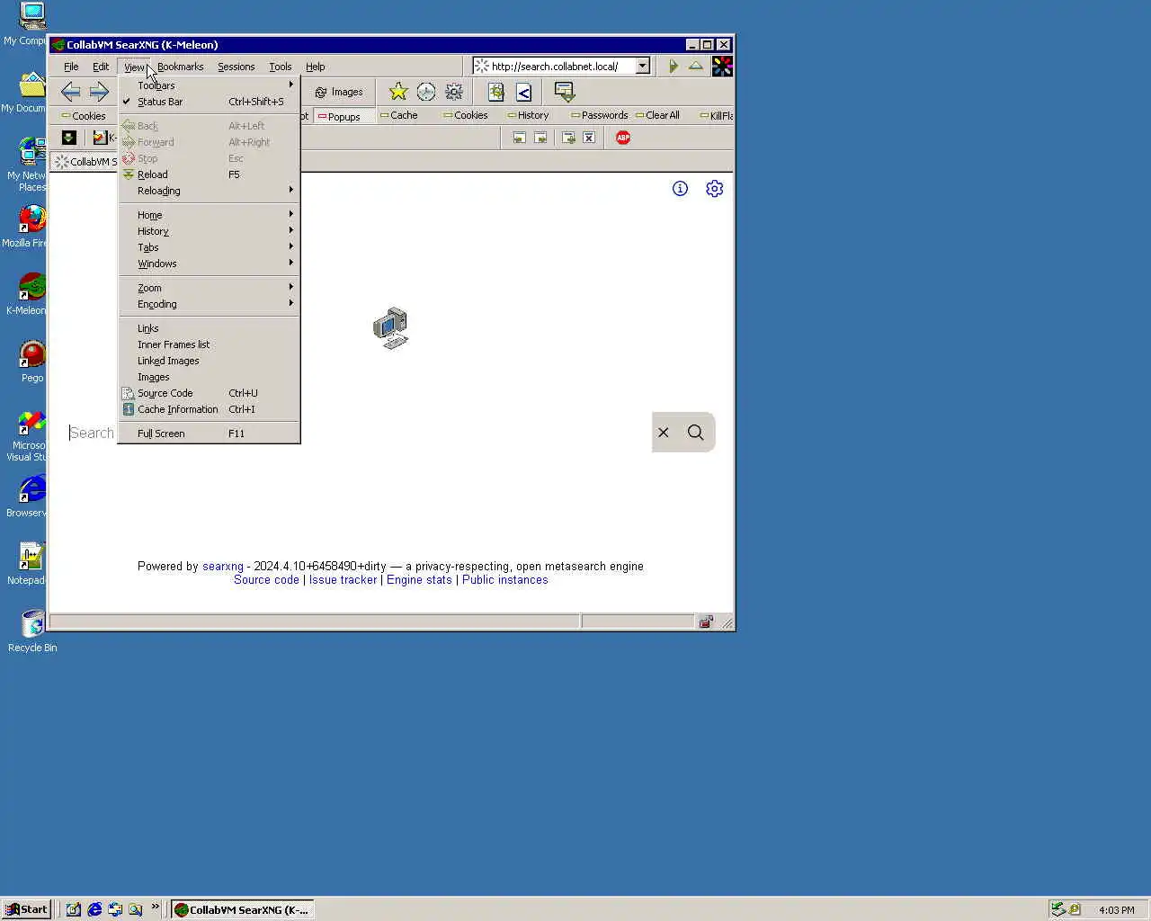Select Full Screen menu item
This screenshot has height=921, width=1151.
click(x=209, y=434)
